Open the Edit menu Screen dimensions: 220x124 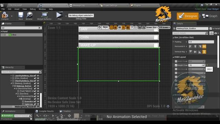click(x=10, y=9)
